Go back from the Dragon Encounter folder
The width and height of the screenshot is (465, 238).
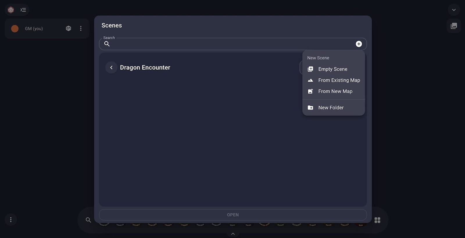111,67
